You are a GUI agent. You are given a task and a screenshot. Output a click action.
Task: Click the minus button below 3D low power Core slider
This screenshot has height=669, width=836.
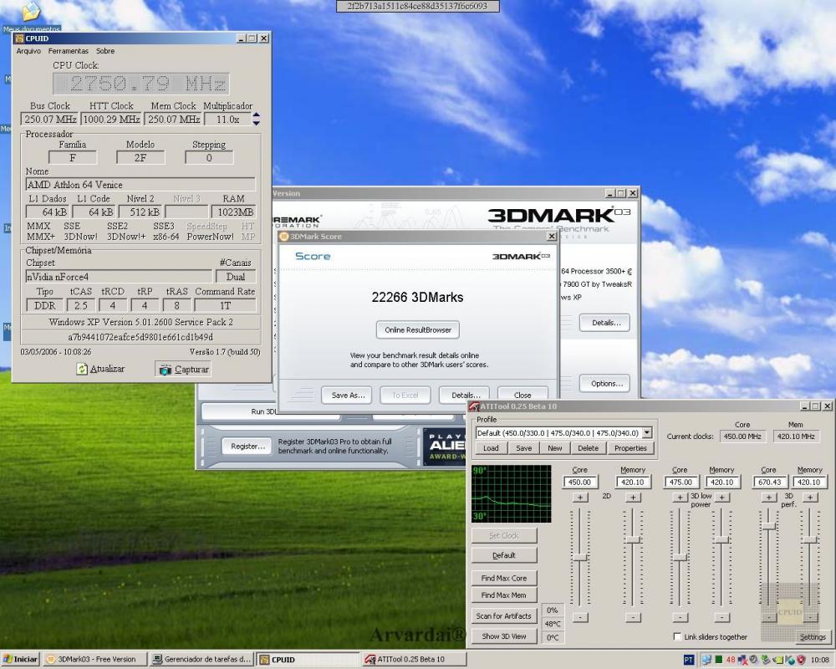(680, 617)
